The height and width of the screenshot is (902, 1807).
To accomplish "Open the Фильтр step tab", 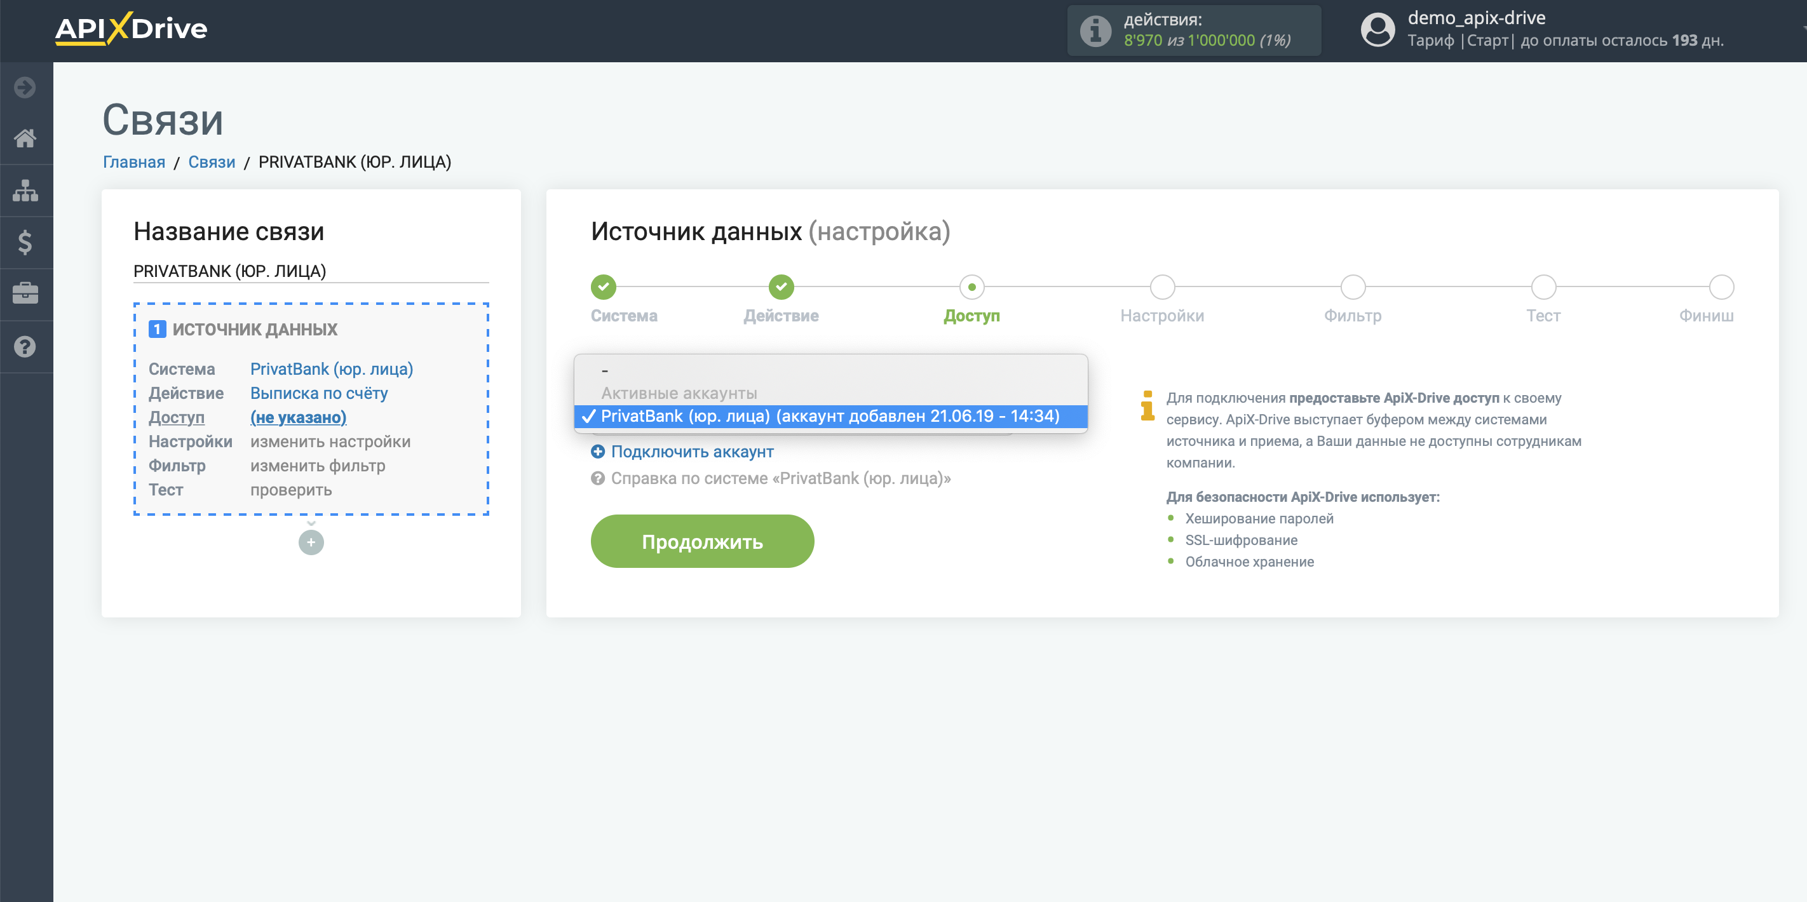I will pyautogui.click(x=1353, y=316).
